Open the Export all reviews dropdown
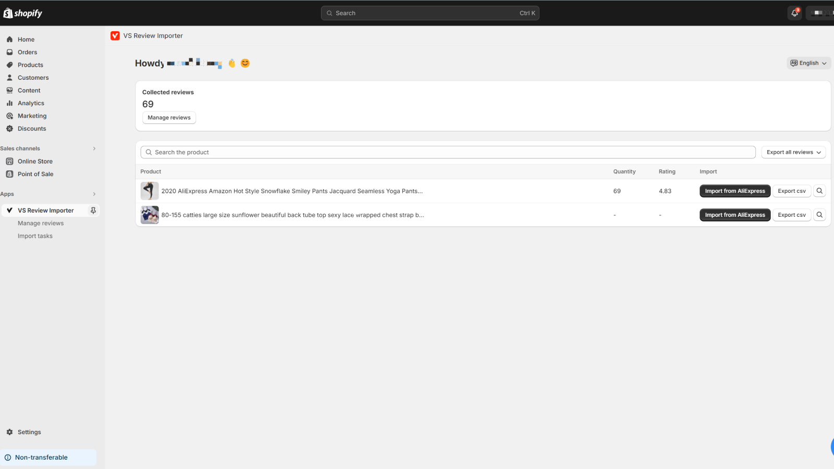Screen dimensions: 834x469 pos(793,152)
